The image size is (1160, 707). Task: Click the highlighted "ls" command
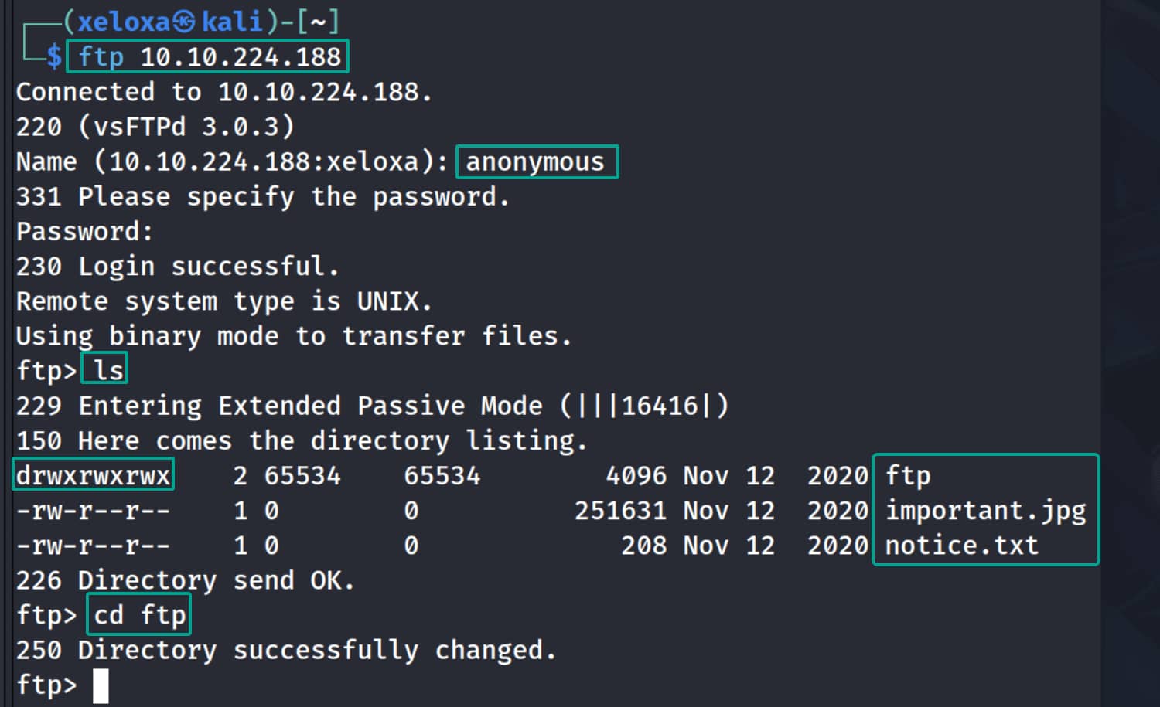click(x=107, y=370)
